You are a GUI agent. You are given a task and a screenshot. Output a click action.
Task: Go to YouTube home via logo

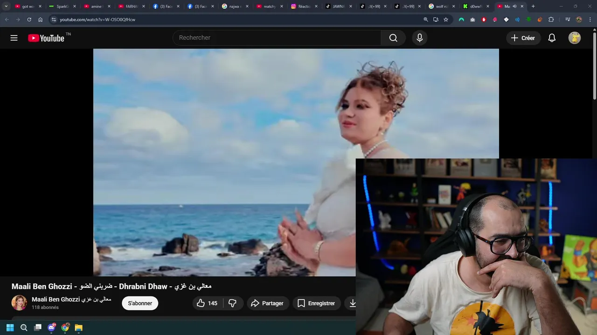click(46, 38)
